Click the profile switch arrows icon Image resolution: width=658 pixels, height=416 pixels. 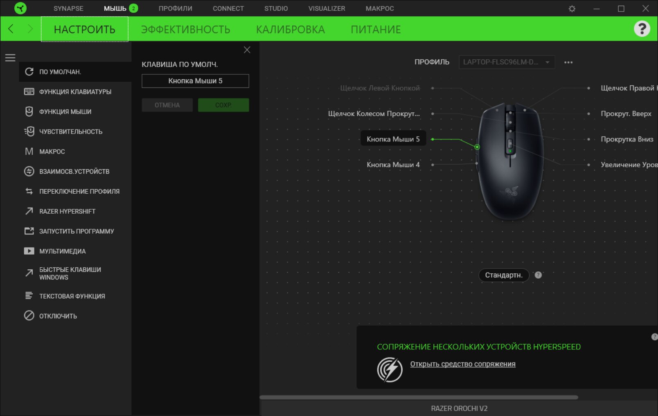tap(29, 191)
